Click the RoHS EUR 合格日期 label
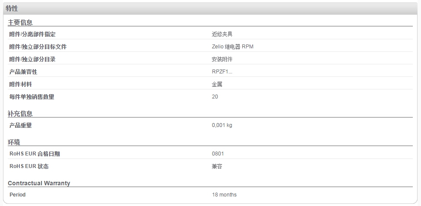Image resolution: width=421 pixels, height=206 pixels. pos(35,154)
